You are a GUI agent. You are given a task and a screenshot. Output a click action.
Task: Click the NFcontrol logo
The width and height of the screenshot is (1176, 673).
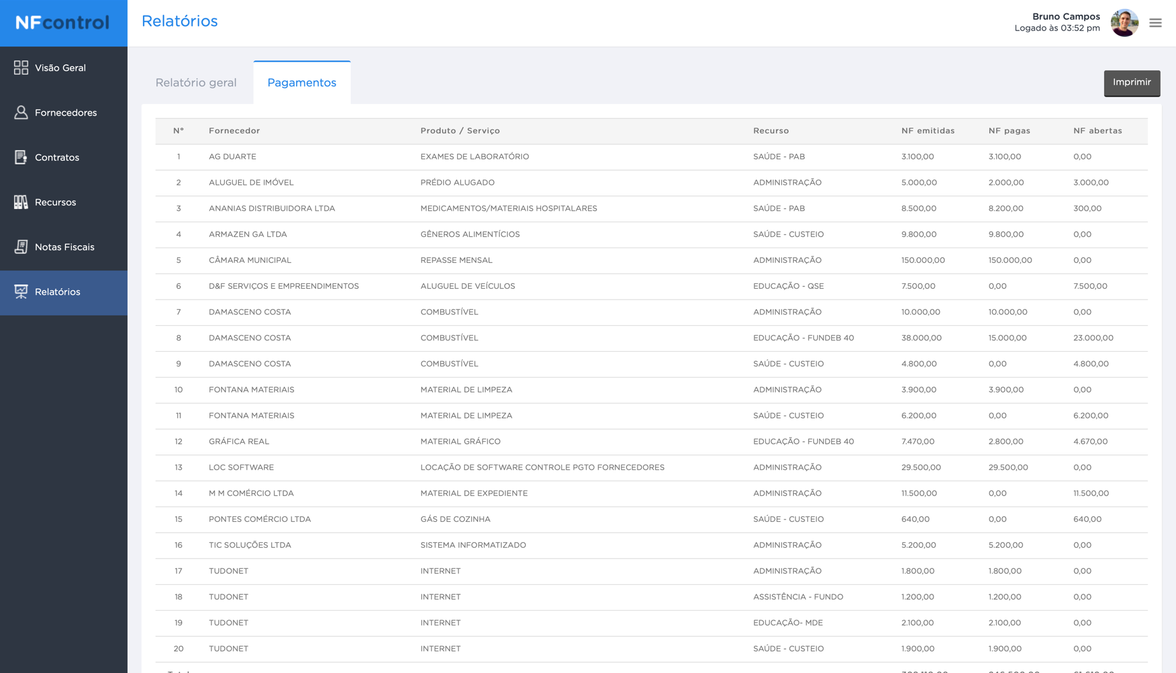pyautogui.click(x=63, y=23)
